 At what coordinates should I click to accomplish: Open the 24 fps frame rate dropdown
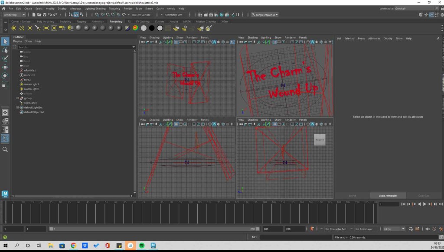point(394,229)
